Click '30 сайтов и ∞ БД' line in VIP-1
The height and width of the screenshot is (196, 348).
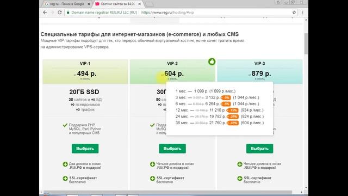click(85, 100)
